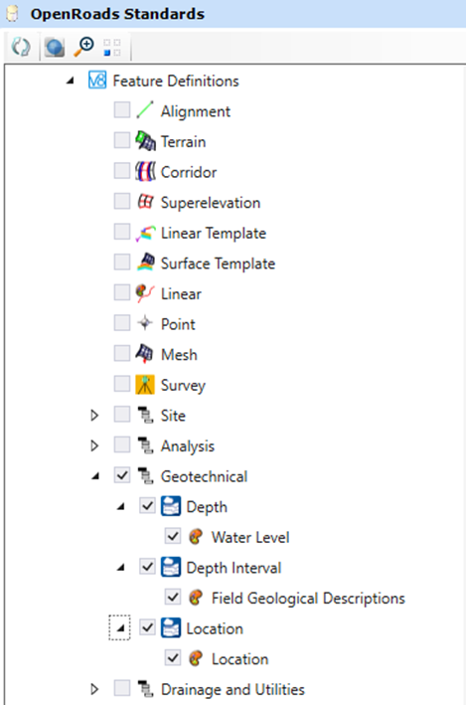466x705 pixels.
Task: Click the globe toolbar icon
Action: [x=55, y=47]
